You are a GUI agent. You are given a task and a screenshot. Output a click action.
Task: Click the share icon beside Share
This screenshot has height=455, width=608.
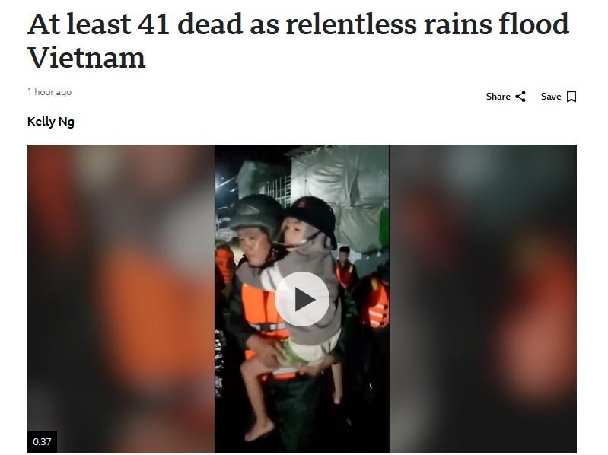[x=520, y=97]
